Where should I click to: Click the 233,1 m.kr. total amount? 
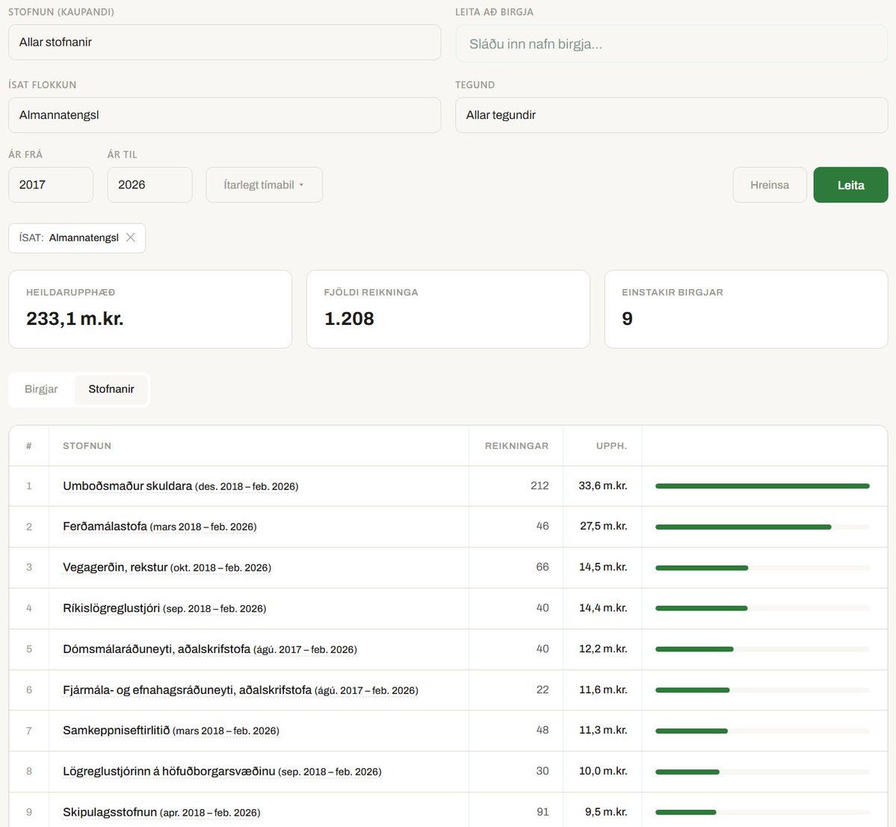point(75,319)
